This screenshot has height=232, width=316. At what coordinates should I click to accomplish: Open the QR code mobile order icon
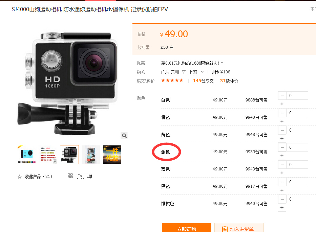[x=70, y=176]
